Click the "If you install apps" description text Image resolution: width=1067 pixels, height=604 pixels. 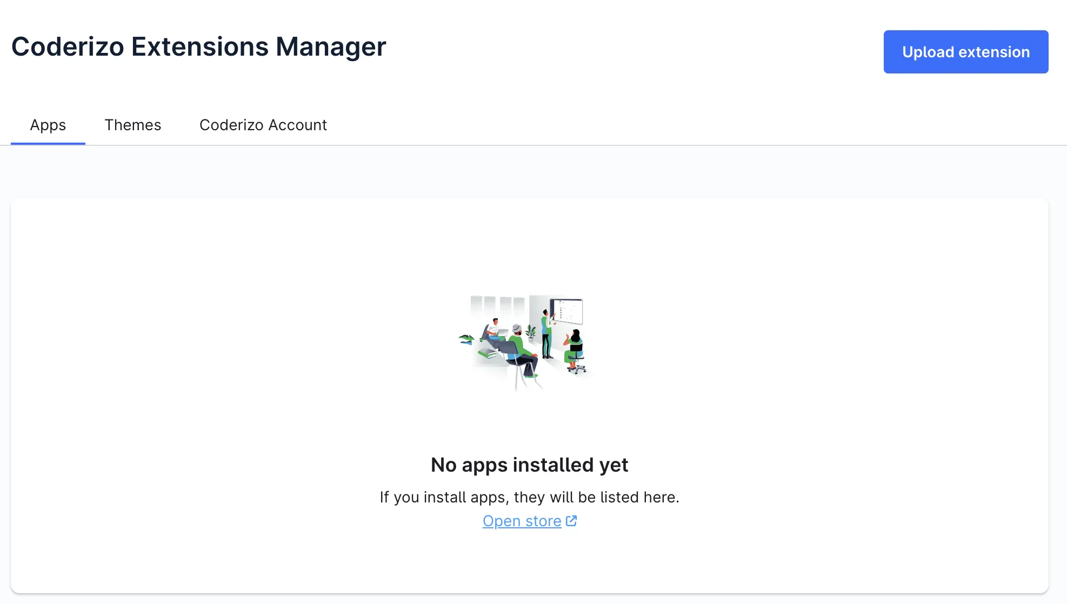tap(529, 497)
